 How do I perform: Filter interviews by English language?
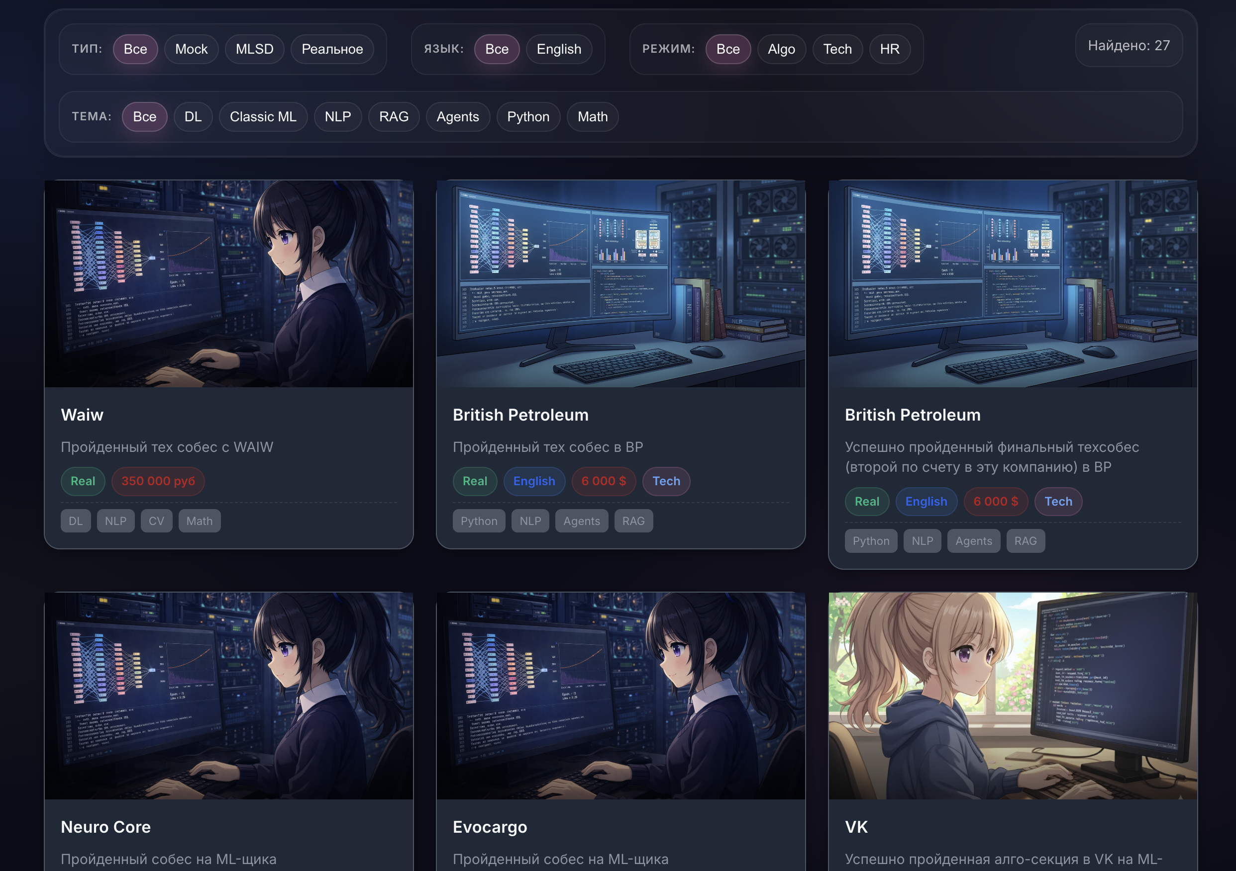(x=559, y=49)
